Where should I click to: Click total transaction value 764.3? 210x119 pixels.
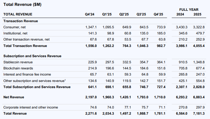127,46
